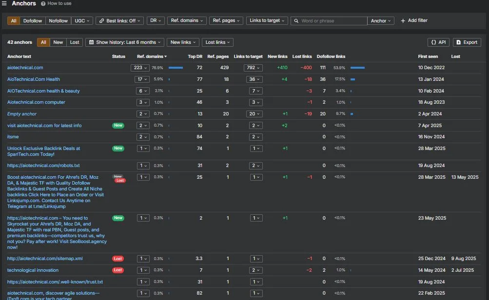
Task: Open visit aiotechnical.com for latest info anchor
Action: 44,126
